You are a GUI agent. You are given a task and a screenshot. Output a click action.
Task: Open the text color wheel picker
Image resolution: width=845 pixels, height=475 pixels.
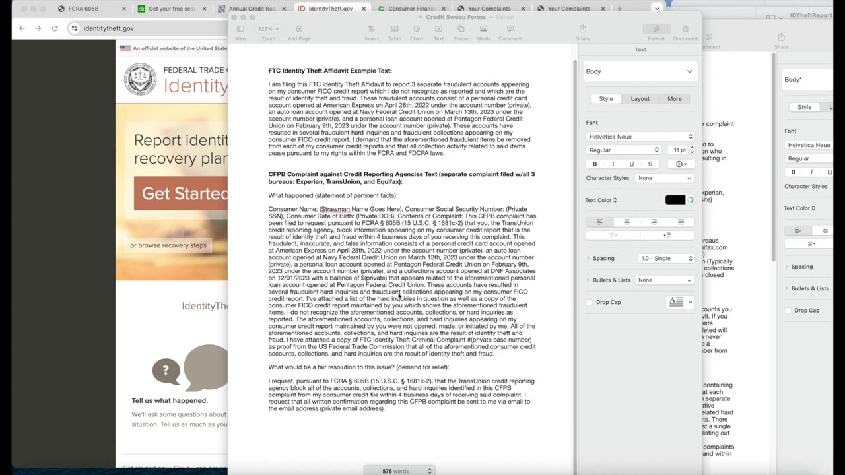(x=691, y=200)
